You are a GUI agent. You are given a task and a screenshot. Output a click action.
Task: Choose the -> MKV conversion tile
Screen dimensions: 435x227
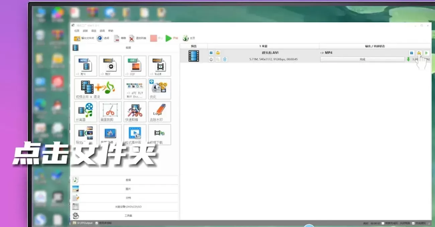pyautogui.click(x=110, y=66)
